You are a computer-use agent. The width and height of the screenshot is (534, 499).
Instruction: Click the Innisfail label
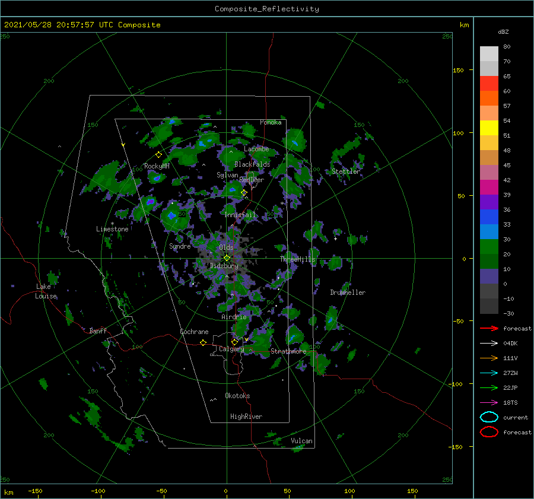[x=240, y=215]
